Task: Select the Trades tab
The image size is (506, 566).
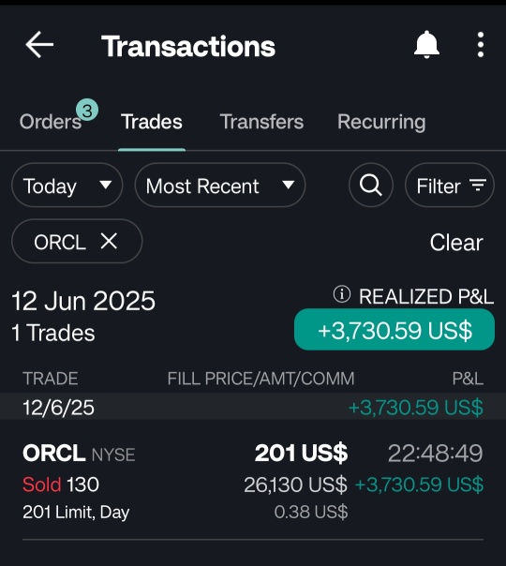Action: (x=152, y=122)
